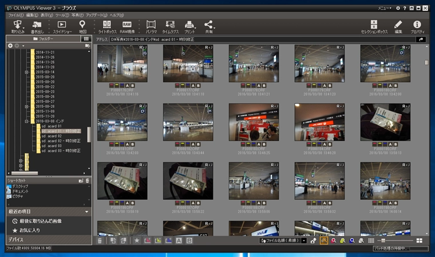Select 最後に取り込んだ画像 recent item

[x=41, y=221]
